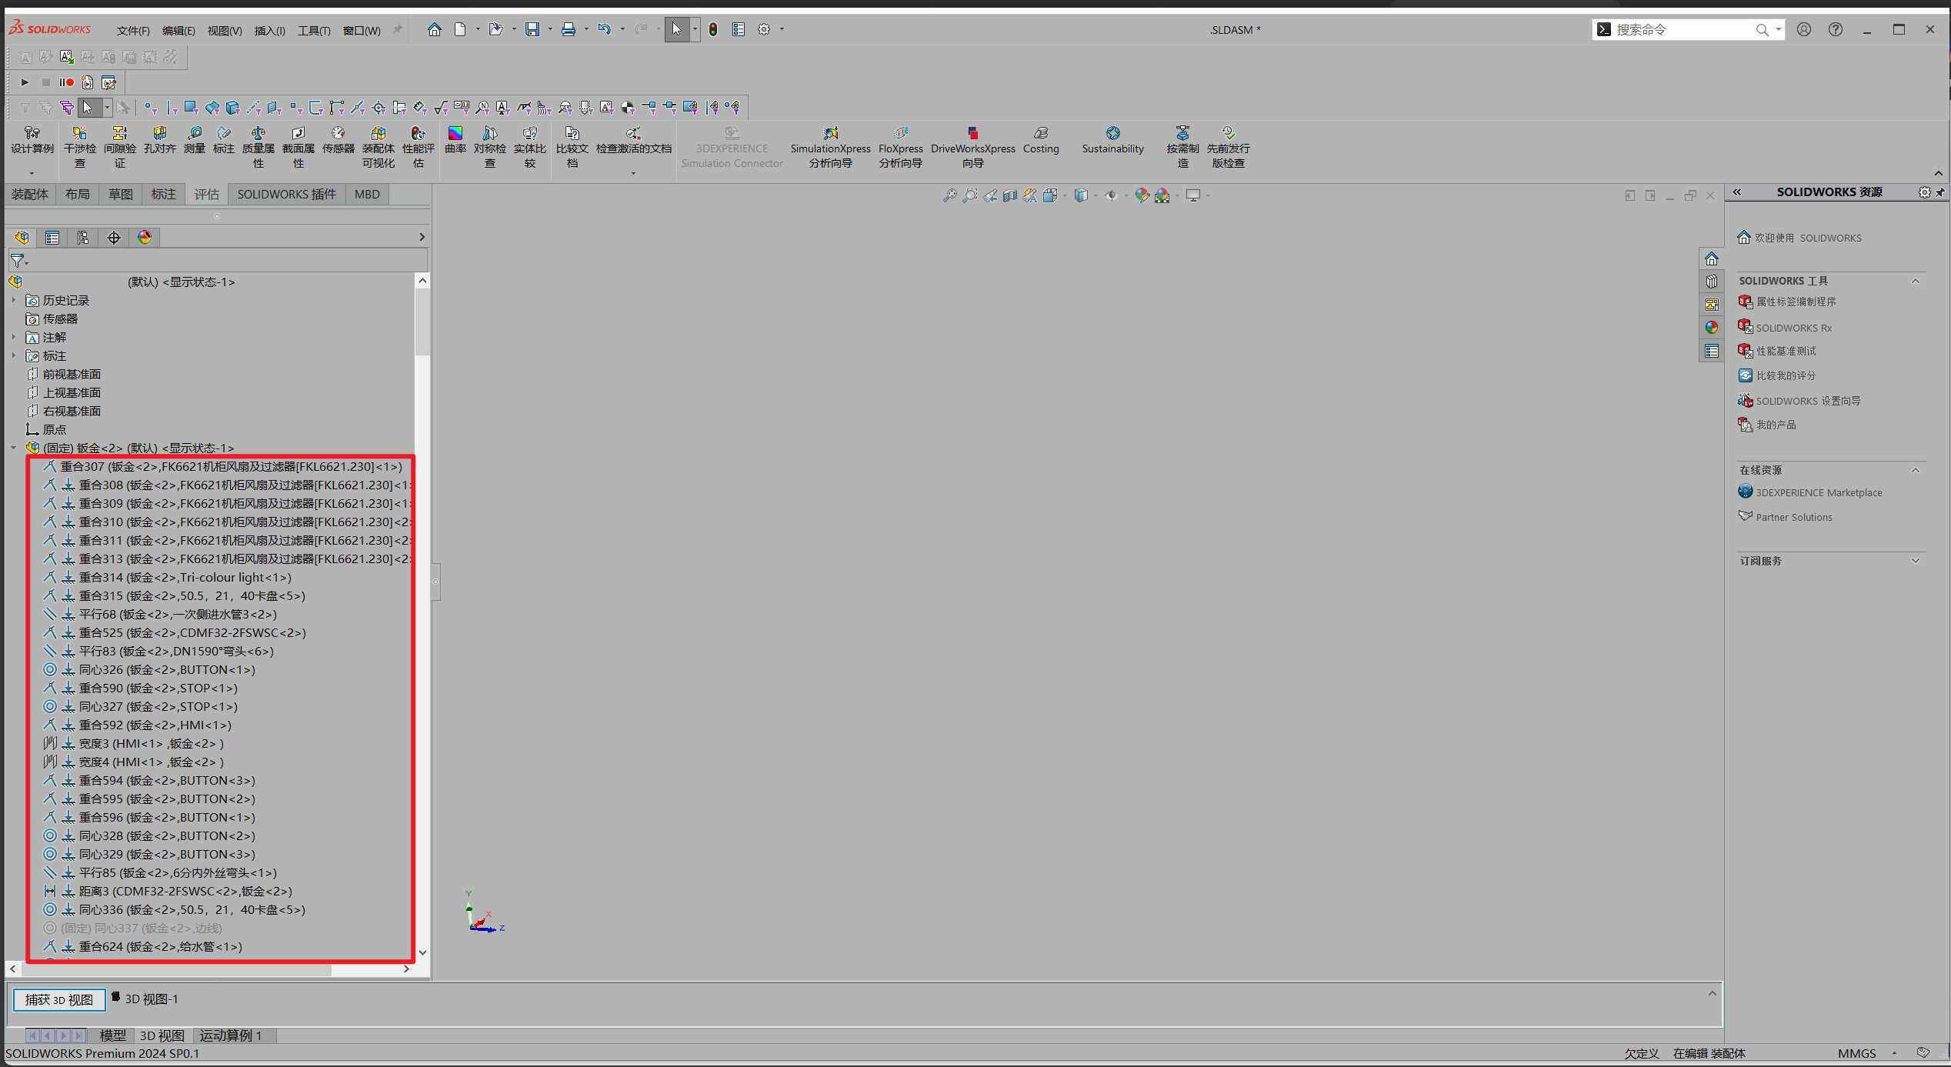
Task: Select the DisplayManager color wheel tab
Action: coord(145,238)
